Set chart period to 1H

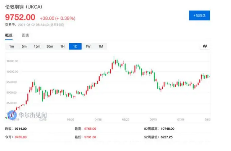tap(63, 46)
